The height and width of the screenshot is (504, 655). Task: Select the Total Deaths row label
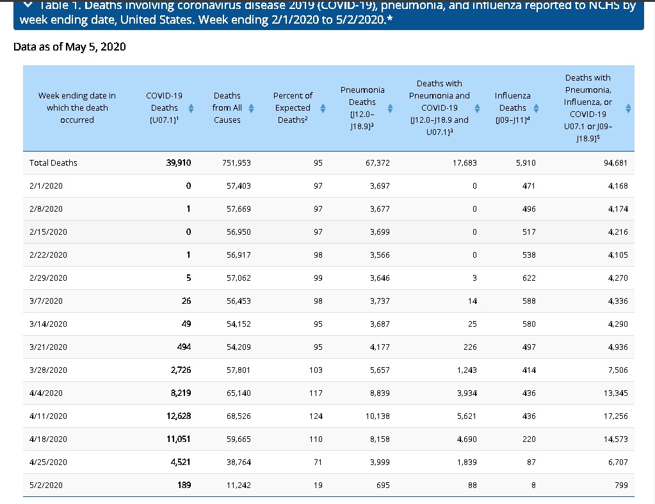[x=53, y=163]
